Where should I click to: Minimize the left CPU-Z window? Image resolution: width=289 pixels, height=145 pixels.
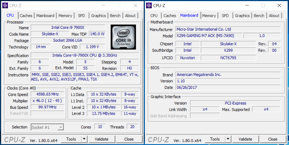click(103, 5)
